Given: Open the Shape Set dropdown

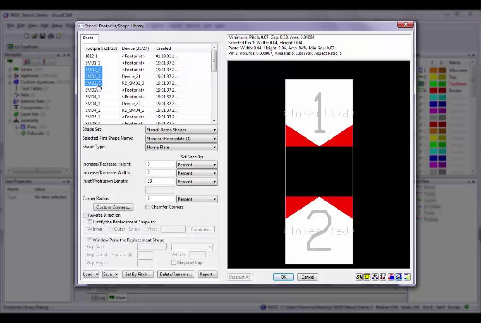Looking at the screenshot, I should (x=181, y=130).
